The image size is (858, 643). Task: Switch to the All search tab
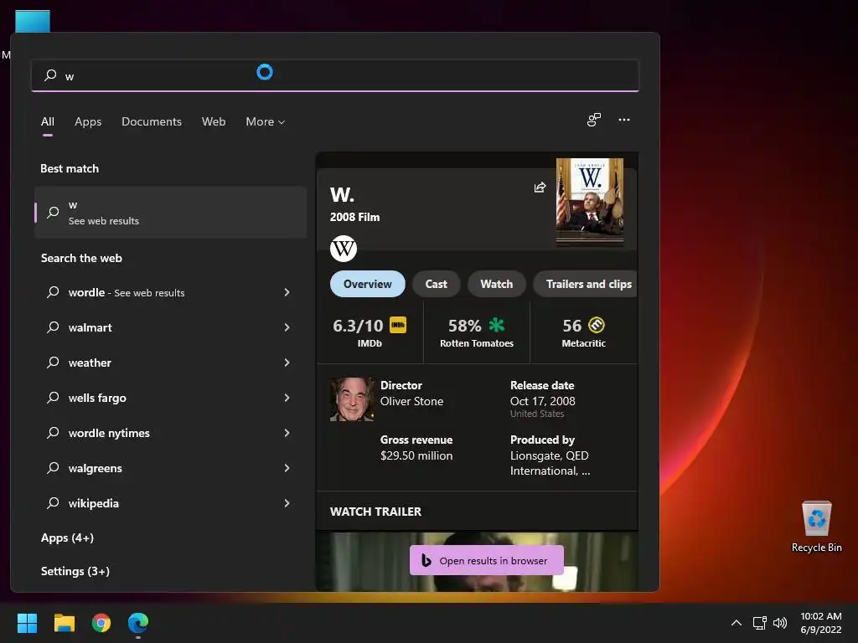point(48,121)
